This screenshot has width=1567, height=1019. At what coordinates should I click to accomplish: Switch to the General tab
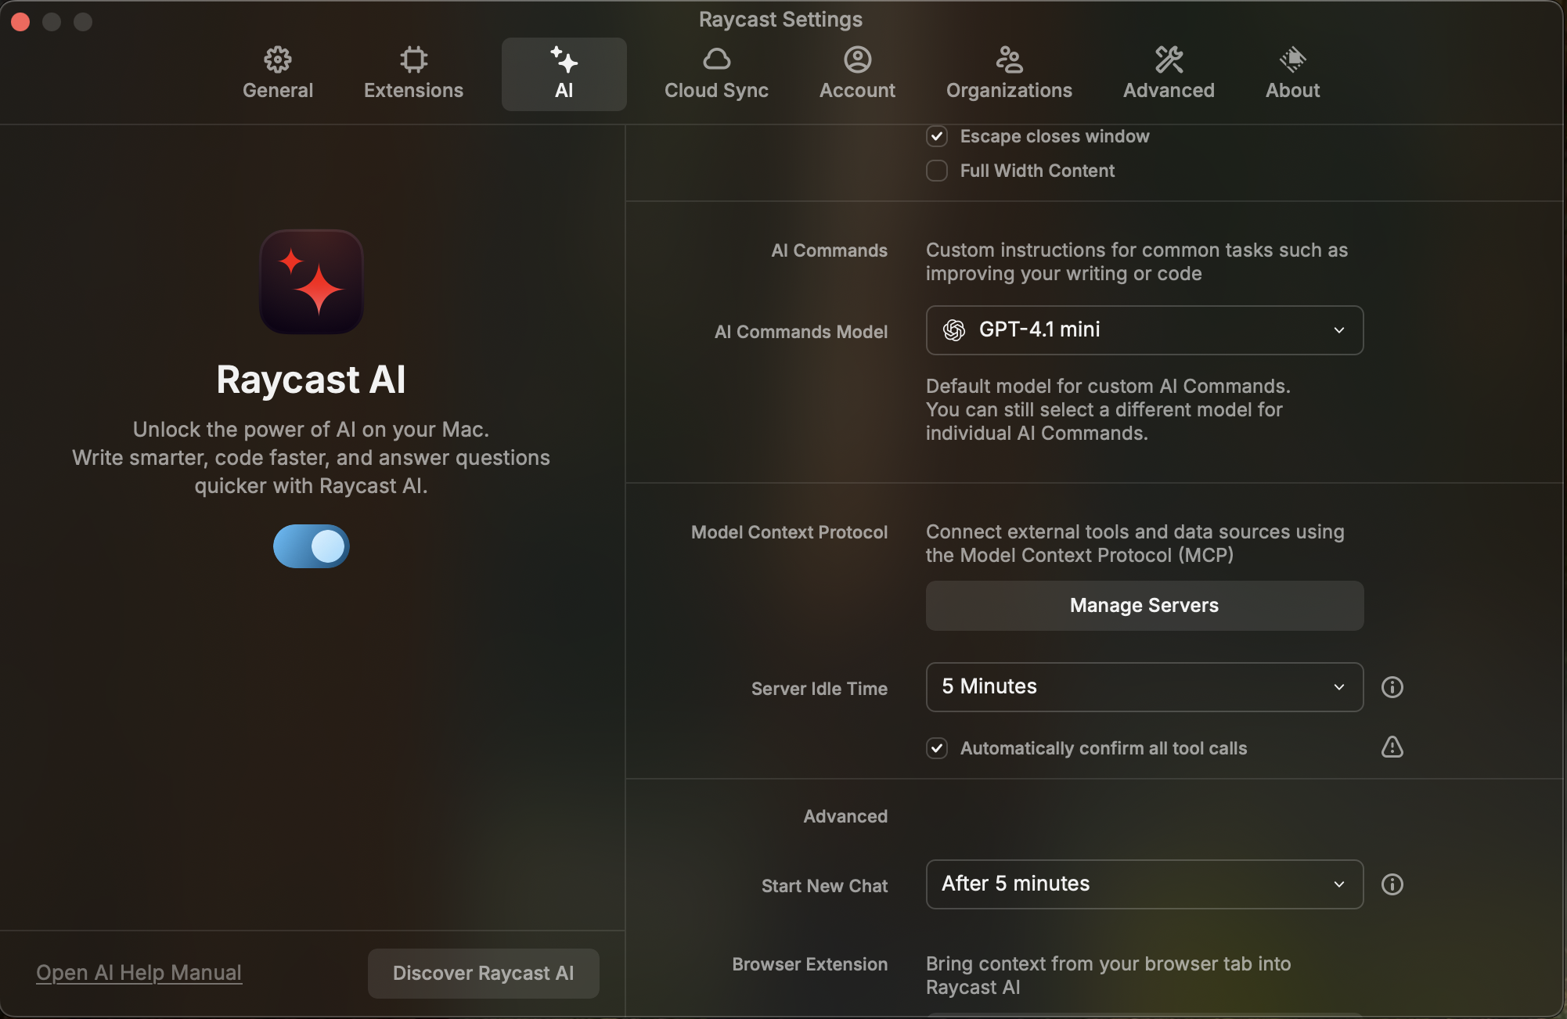point(278,74)
